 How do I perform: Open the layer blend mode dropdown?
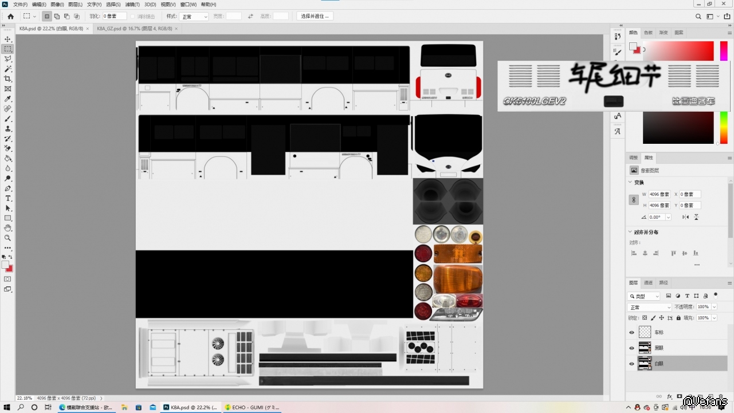(x=650, y=307)
